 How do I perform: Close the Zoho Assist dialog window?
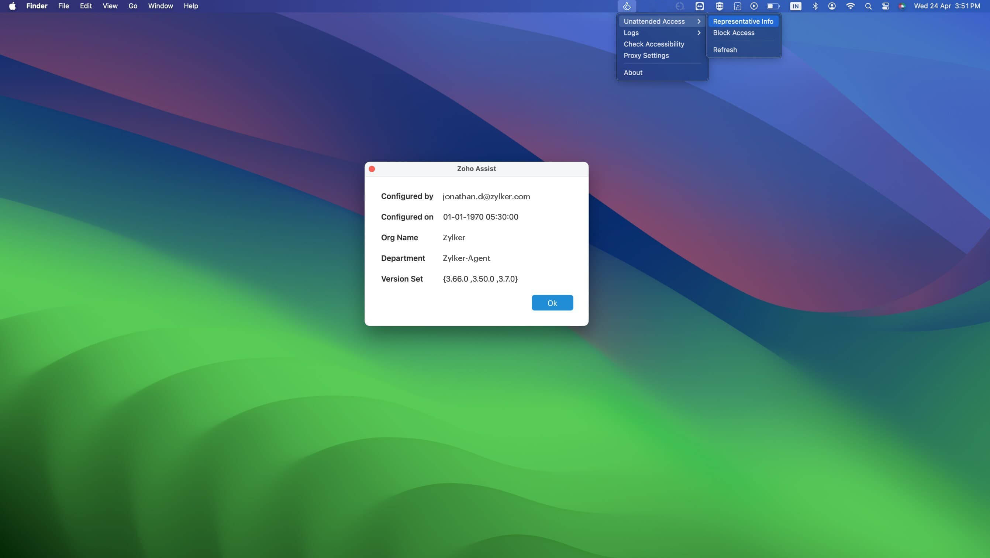(x=372, y=169)
